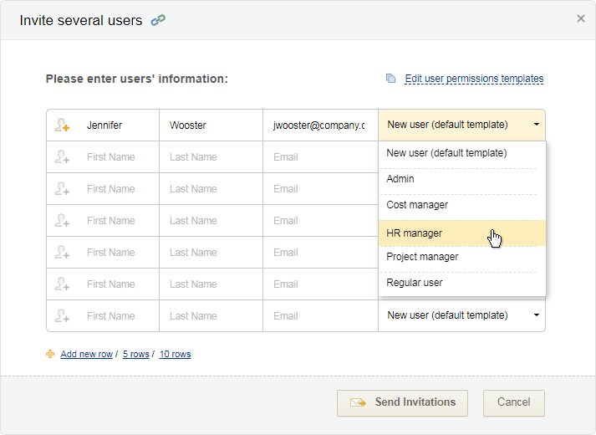Select Admin from the template list
Image resolution: width=596 pixels, height=435 pixels.
[x=461, y=179]
